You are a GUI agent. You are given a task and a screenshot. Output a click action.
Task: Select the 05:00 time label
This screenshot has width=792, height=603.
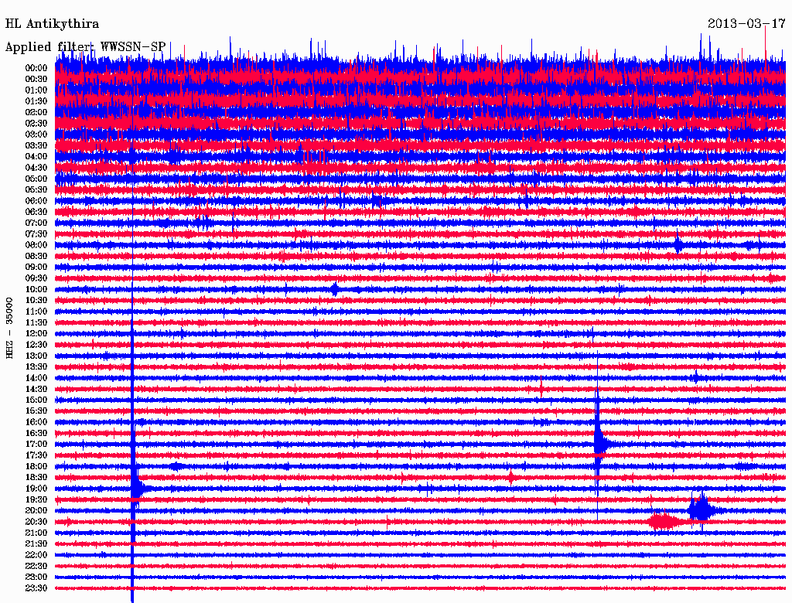[36, 179]
